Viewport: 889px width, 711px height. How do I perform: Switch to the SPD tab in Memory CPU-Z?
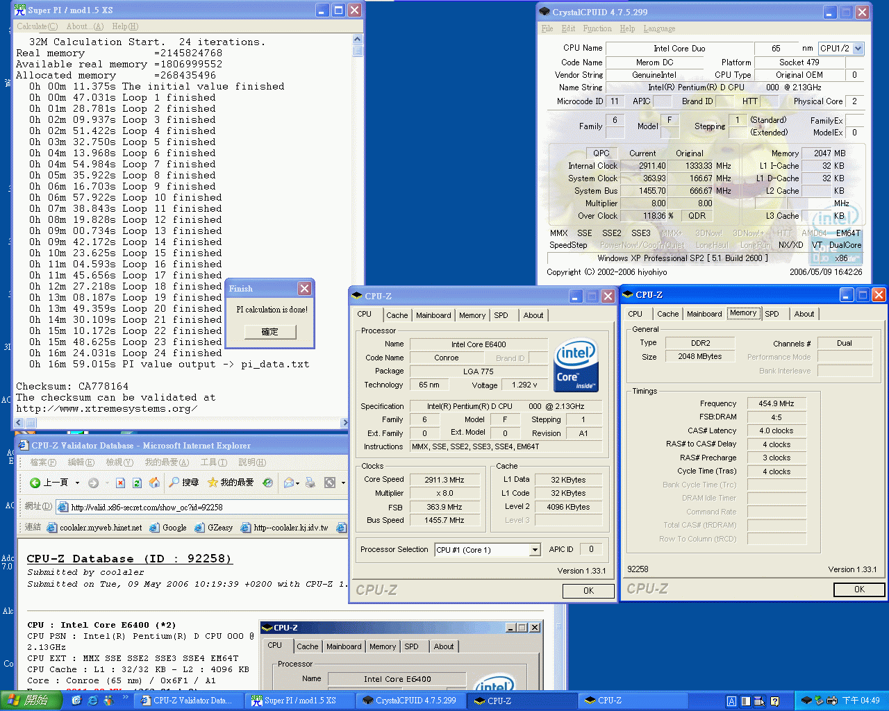(772, 314)
